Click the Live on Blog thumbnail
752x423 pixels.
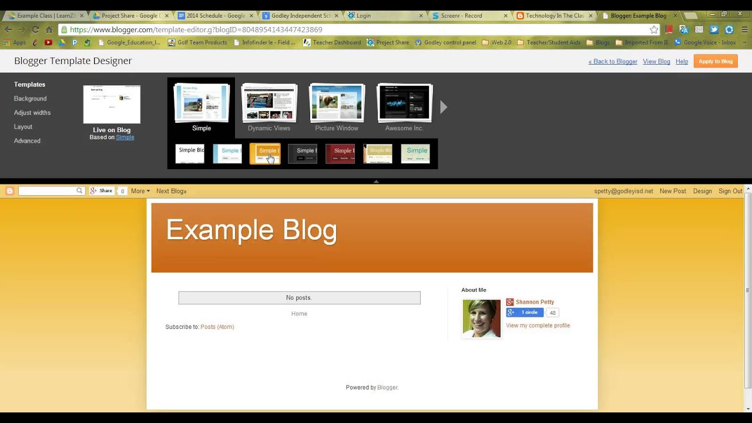pos(112,104)
